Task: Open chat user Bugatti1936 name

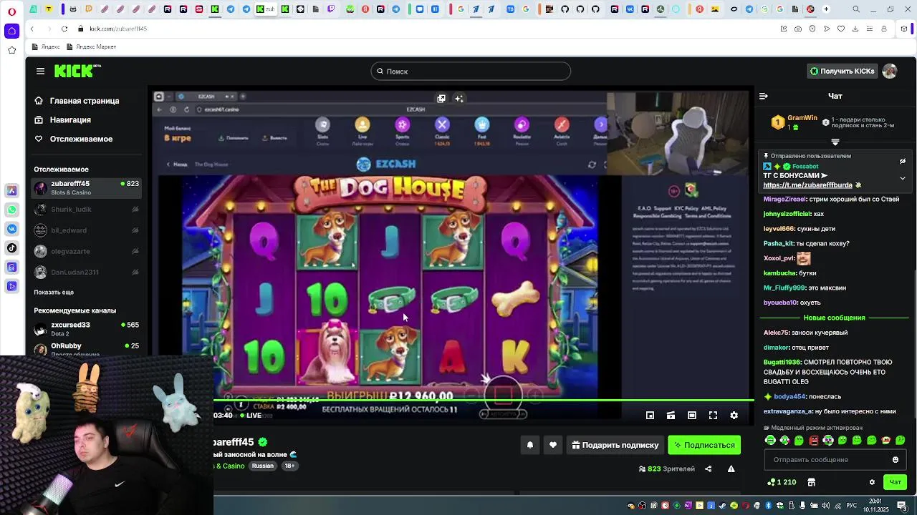Action: [x=782, y=363]
